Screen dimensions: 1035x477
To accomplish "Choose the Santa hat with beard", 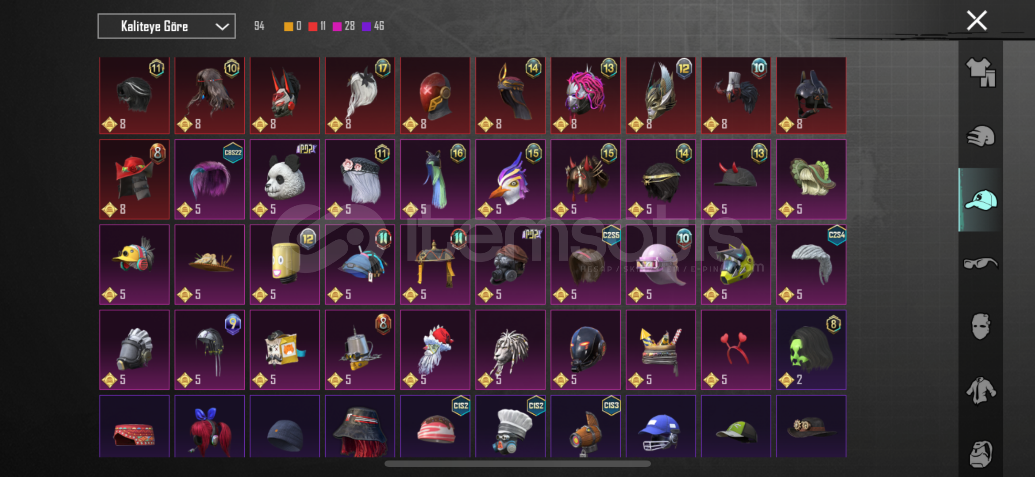I will tap(435, 350).
